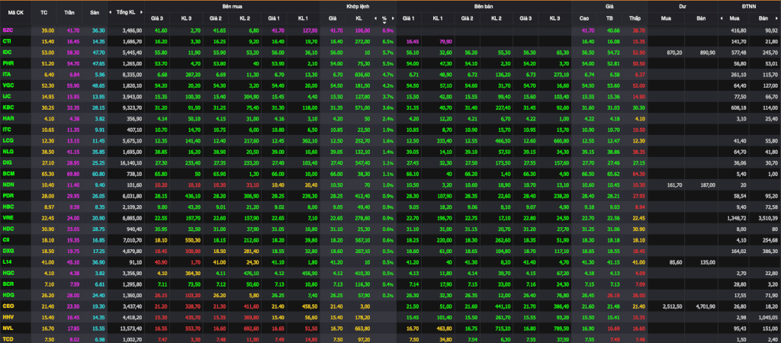This screenshot has width=781, height=343.
Task: Open stock symbol HHV
Action: 8,316
